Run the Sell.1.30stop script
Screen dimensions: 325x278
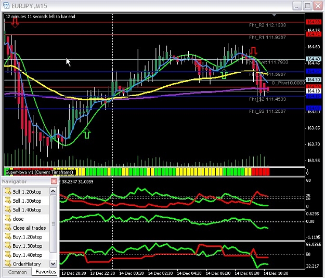[x=27, y=201]
